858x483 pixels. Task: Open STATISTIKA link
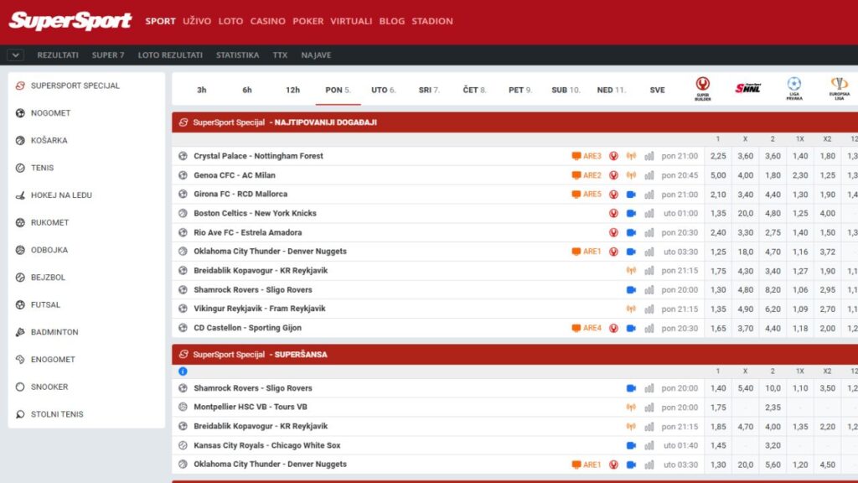coord(237,55)
